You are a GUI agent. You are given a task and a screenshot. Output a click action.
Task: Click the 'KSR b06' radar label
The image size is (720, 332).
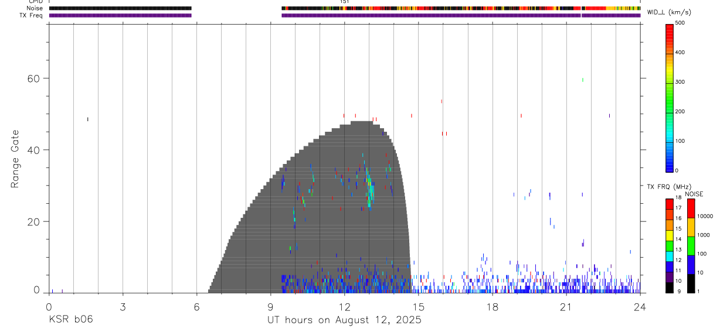click(70, 320)
